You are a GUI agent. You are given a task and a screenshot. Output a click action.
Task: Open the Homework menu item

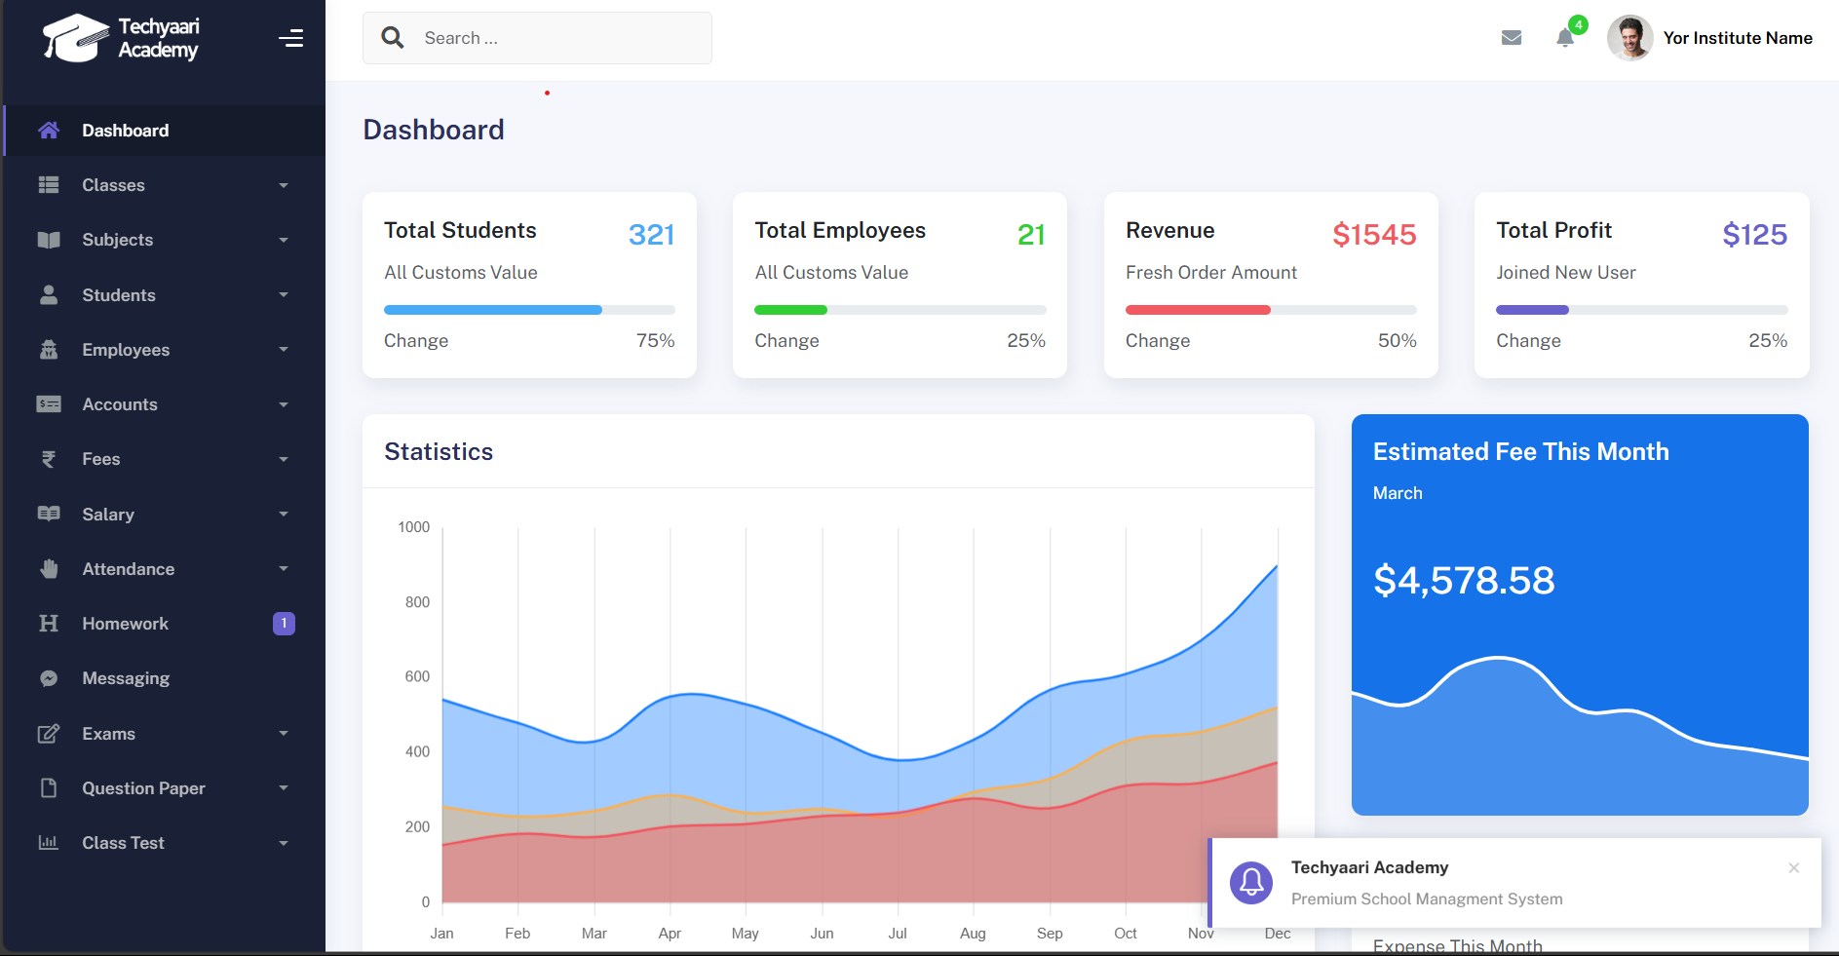126,624
